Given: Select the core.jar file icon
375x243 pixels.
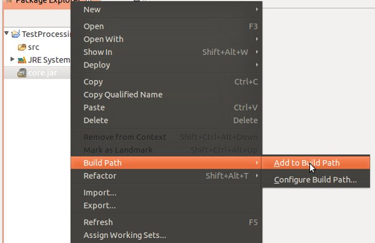Looking at the screenshot, I should 22,73.
